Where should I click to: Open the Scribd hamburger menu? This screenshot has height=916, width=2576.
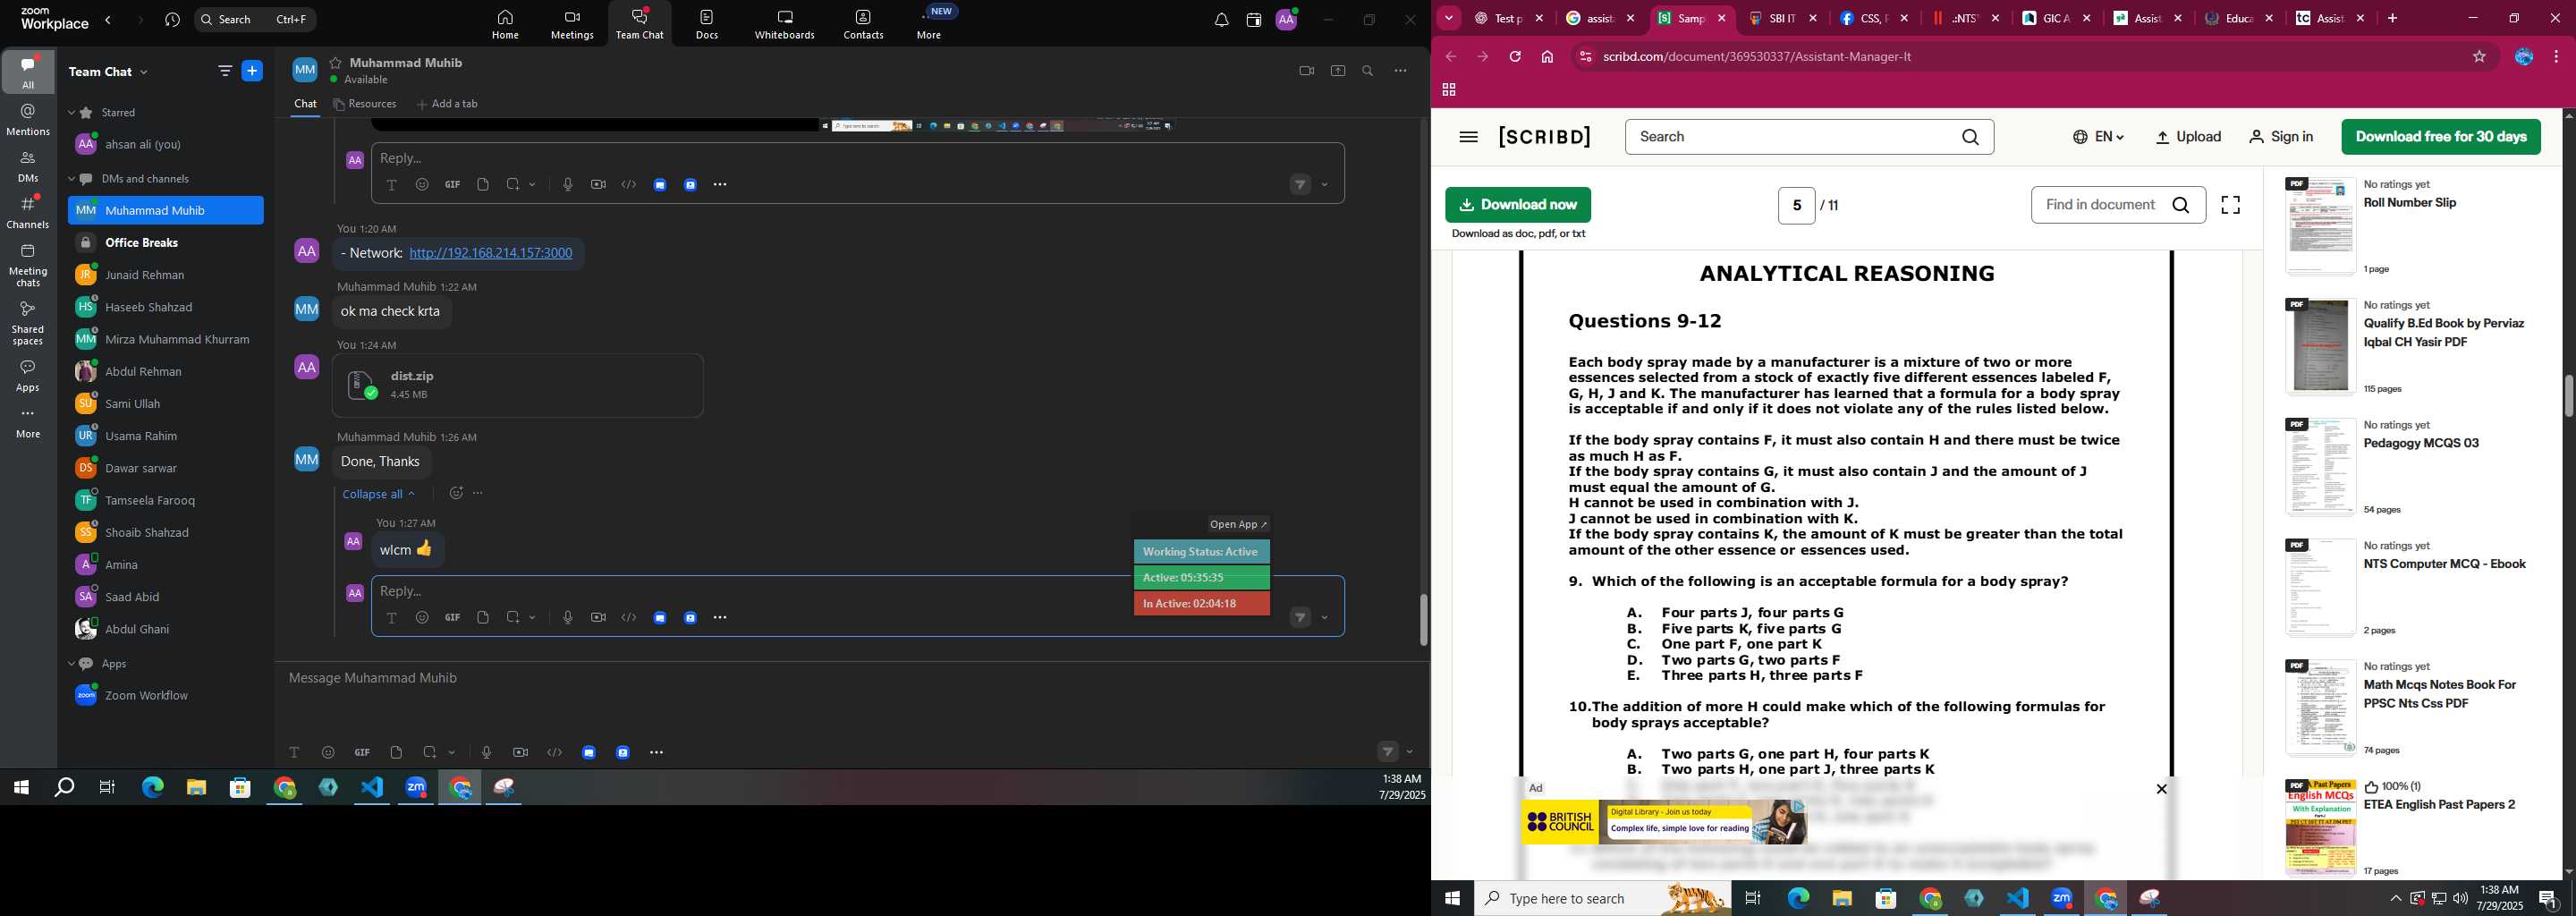click(x=1468, y=137)
